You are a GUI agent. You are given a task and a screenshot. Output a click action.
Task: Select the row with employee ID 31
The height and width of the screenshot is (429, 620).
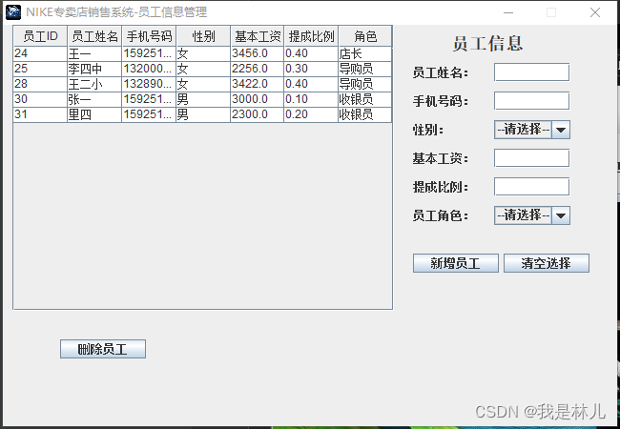click(202, 115)
